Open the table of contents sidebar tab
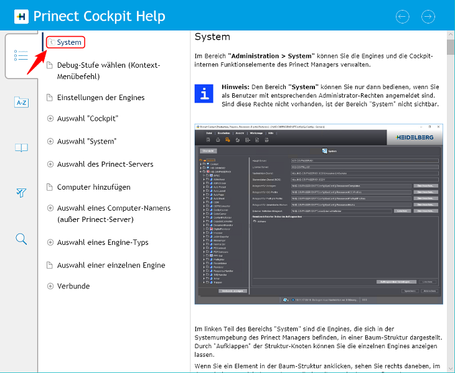The width and height of the screenshot is (455, 373). click(x=21, y=55)
